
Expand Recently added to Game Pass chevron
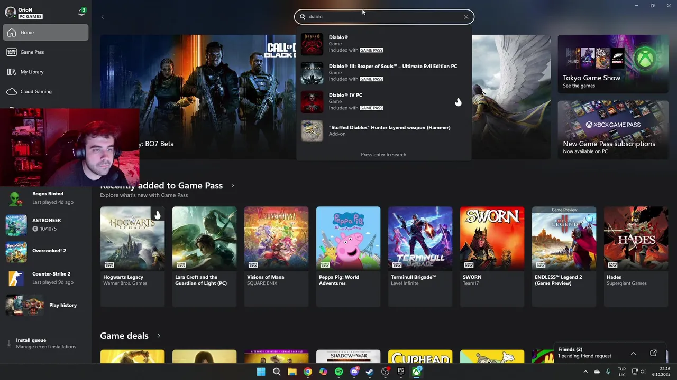pos(232,186)
